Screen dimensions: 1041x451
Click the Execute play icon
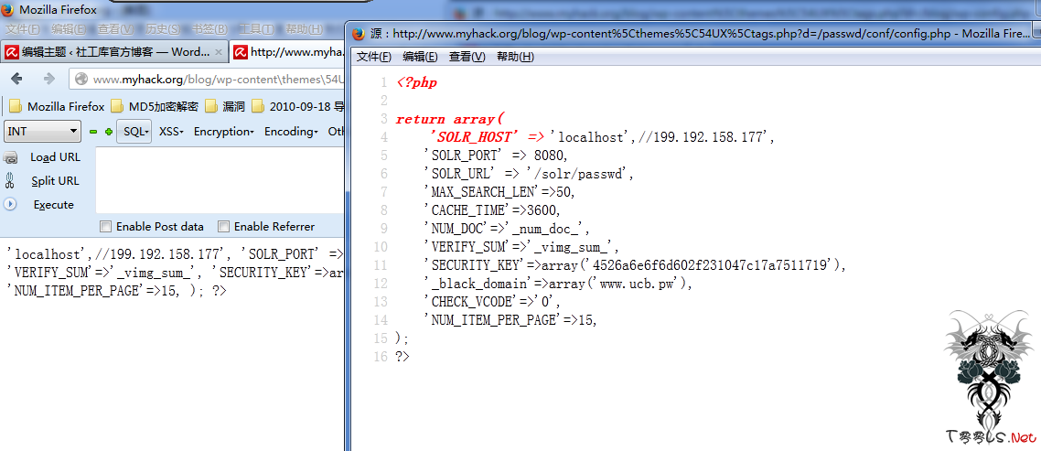pyautogui.click(x=10, y=205)
